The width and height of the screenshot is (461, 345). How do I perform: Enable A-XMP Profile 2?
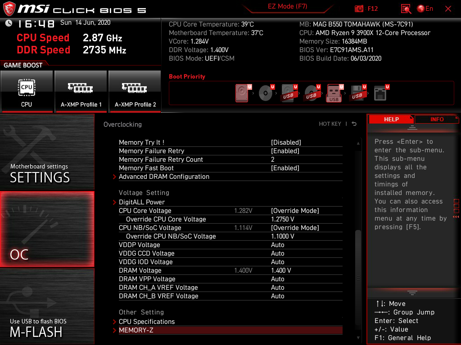click(x=135, y=92)
